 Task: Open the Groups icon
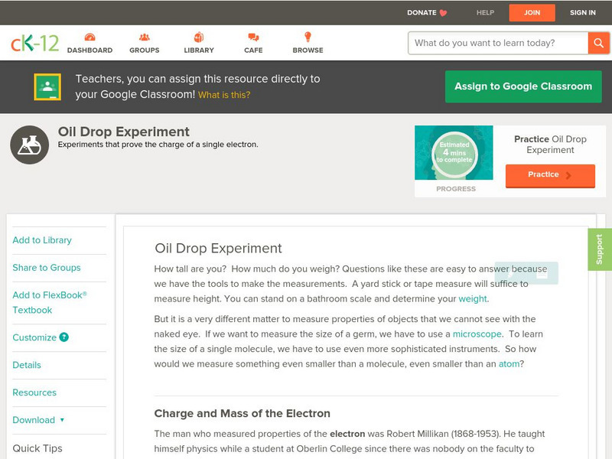coord(144,37)
